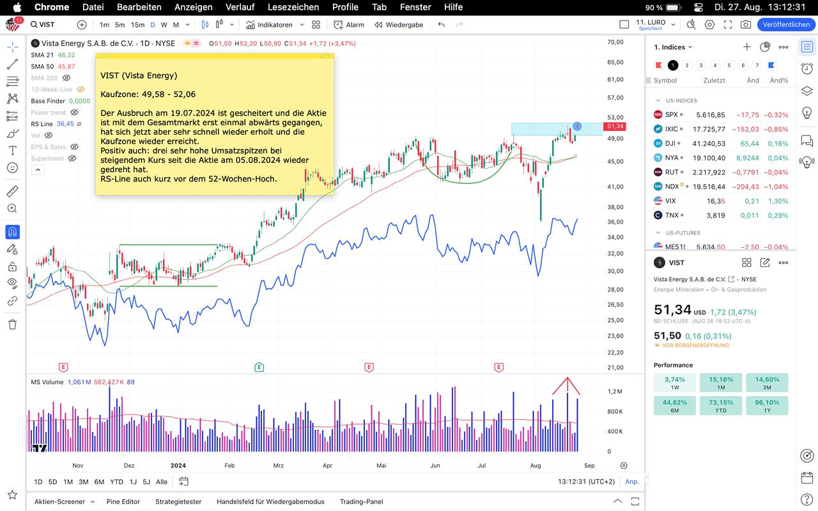Unhide the Supertrend indicator
Screen dimensions: 818x511
[x=73, y=158]
